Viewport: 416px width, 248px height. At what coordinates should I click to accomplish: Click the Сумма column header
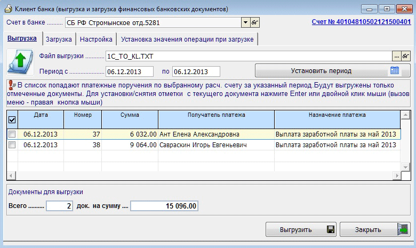pos(130,119)
